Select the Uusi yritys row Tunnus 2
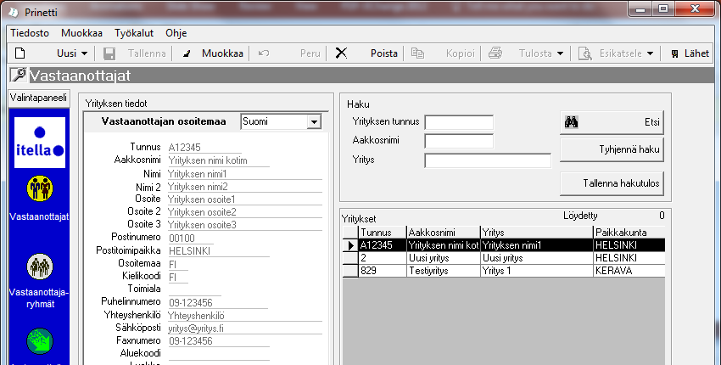The image size is (721, 365). tap(504, 258)
